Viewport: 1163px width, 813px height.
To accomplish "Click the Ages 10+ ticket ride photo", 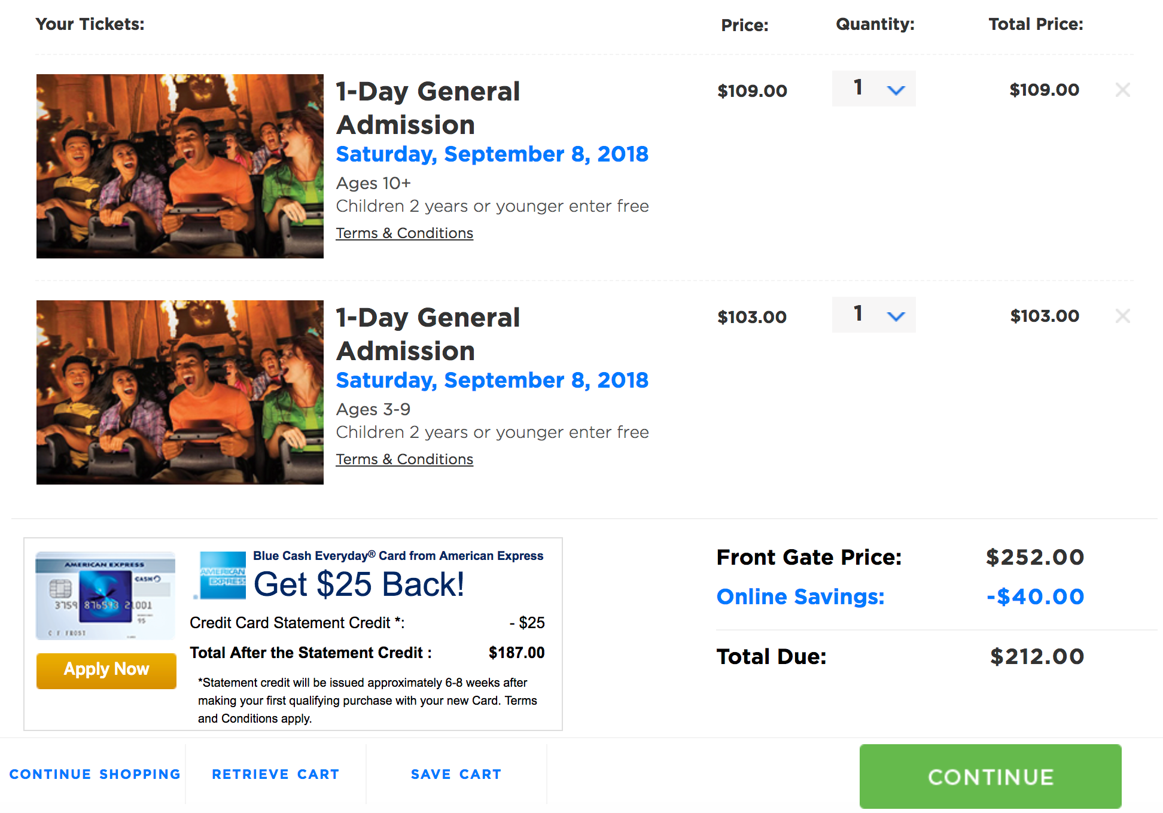I will [179, 166].
